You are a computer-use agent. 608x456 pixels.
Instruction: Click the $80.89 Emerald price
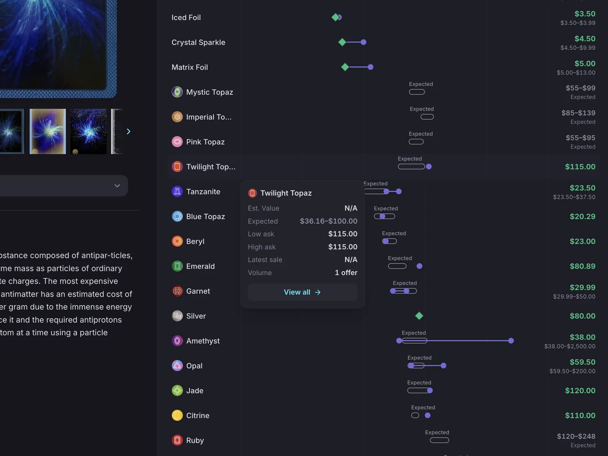[x=582, y=266]
